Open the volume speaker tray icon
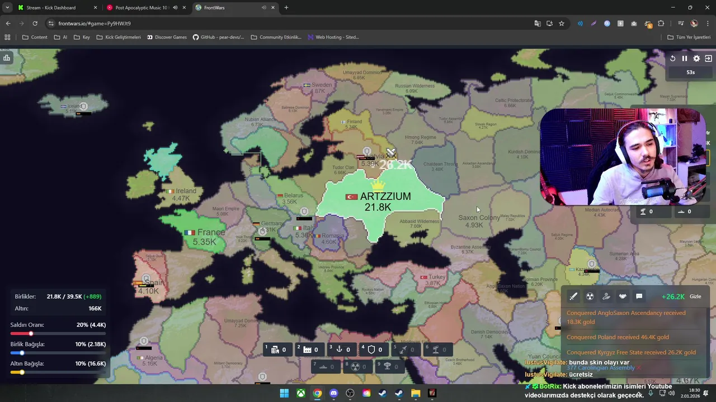 [x=673, y=393]
